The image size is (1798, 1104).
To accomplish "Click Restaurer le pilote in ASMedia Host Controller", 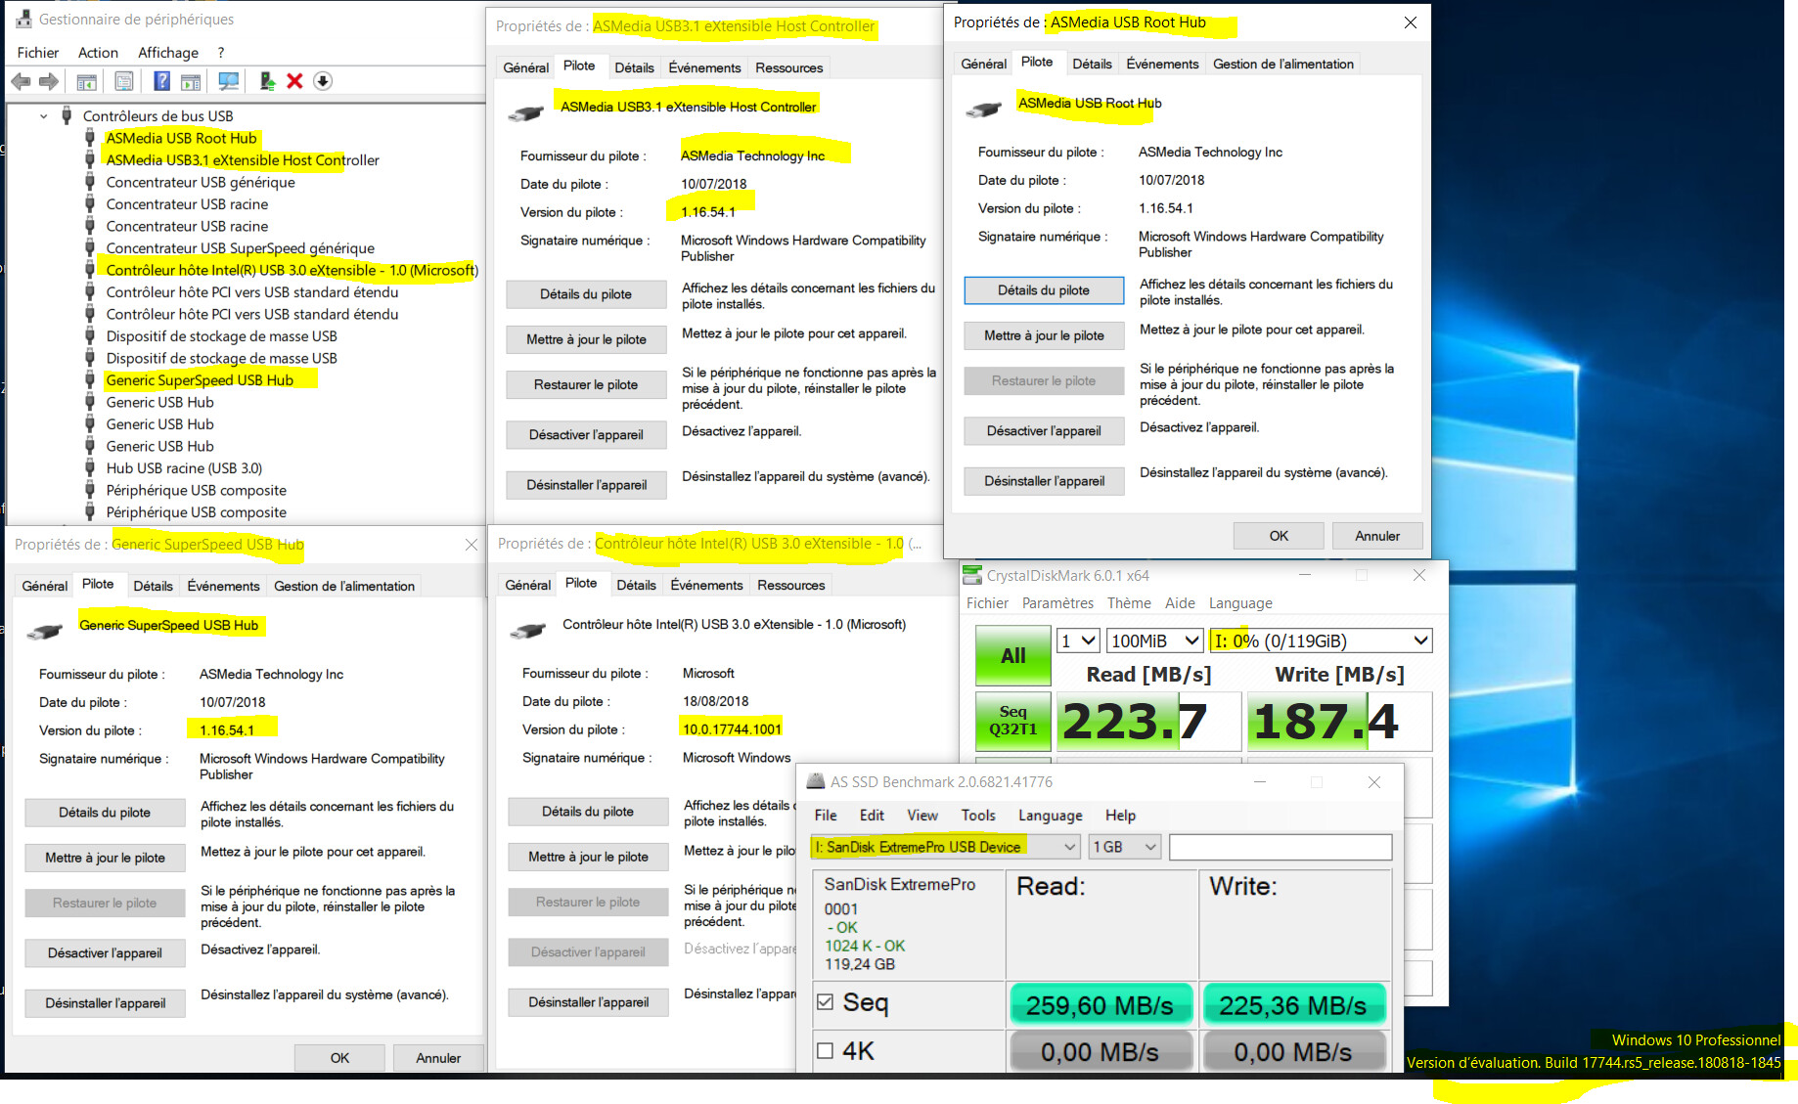I will (x=586, y=385).
